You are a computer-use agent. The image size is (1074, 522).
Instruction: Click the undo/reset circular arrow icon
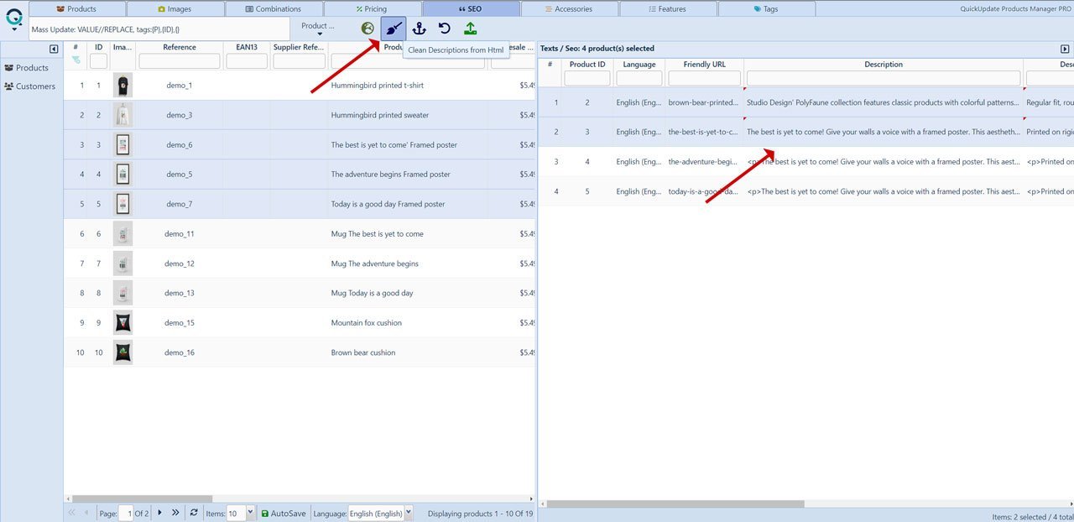click(444, 29)
